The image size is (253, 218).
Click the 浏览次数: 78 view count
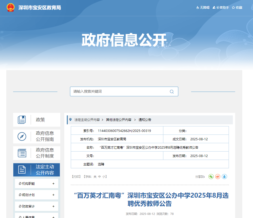click(165, 214)
